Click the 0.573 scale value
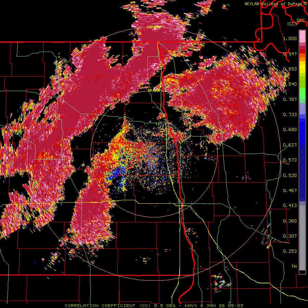Image resolution: width=308 pixels, height=308 pixels. click(x=290, y=160)
